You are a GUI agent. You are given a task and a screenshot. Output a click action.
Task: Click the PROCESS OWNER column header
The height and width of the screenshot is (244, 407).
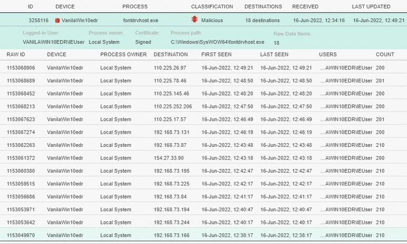(x=123, y=54)
